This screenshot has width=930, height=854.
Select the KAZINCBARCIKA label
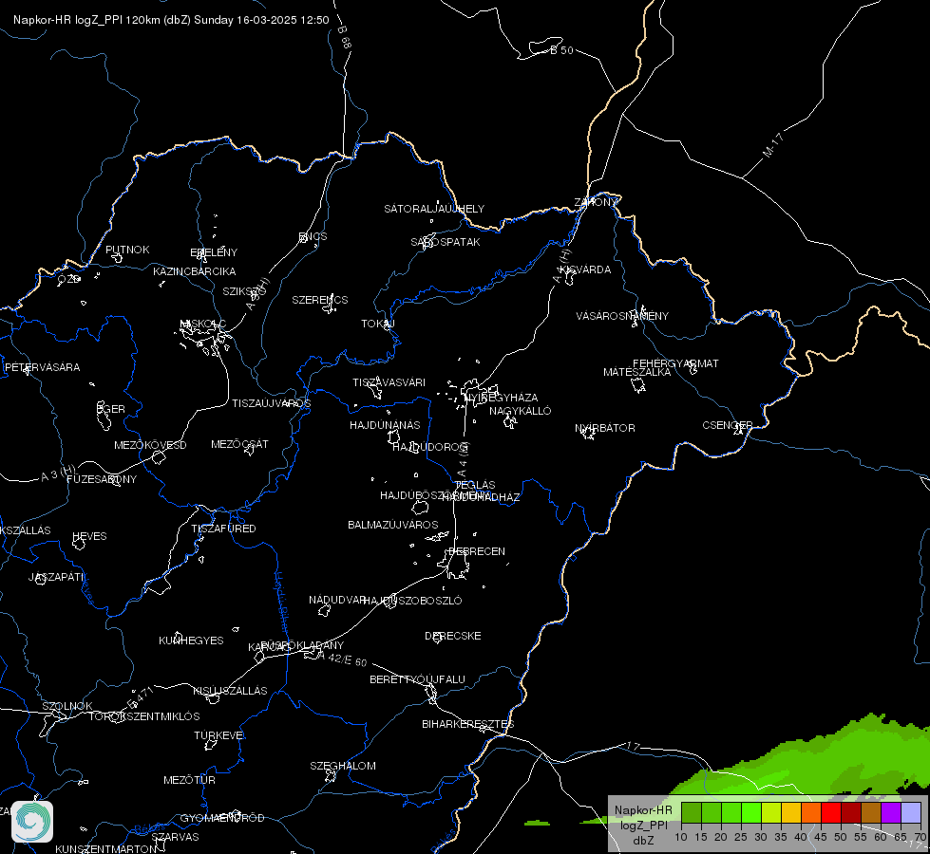click(195, 271)
